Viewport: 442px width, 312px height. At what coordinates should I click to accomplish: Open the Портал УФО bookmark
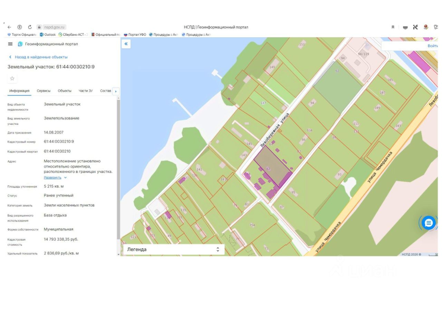pyautogui.click(x=135, y=34)
